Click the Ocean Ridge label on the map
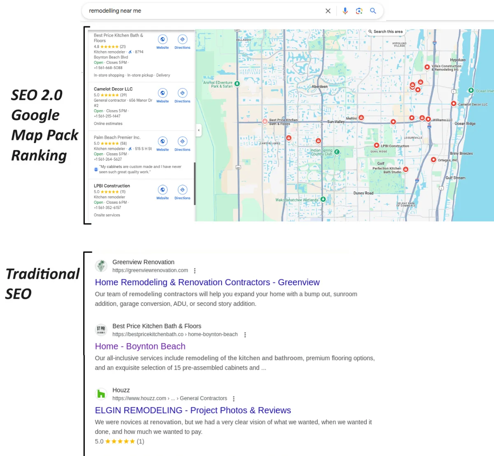494x456 pixels. pos(465,123)
